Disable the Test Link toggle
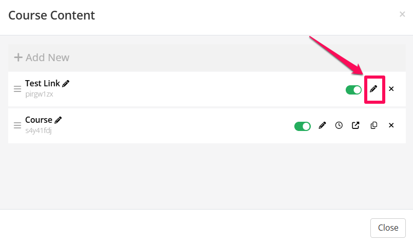The image size is (413, 244). (354, 89)
